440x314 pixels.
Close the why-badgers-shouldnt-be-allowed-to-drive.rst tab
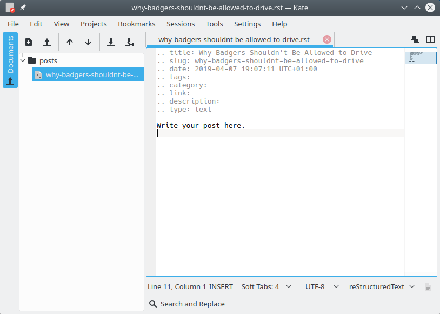click(326, 39)
